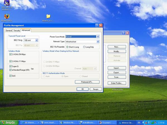167x125 pixels.
Task: Launch the Mozilla Firefox desktop shortcut
Action: pyautogui.click(x=7, y=18)
